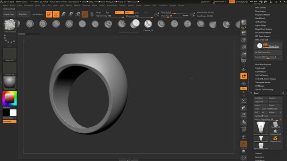Expand Multi Map Exporter section
287x161 pixels.
pyautogui.click(x=263, y=64)
